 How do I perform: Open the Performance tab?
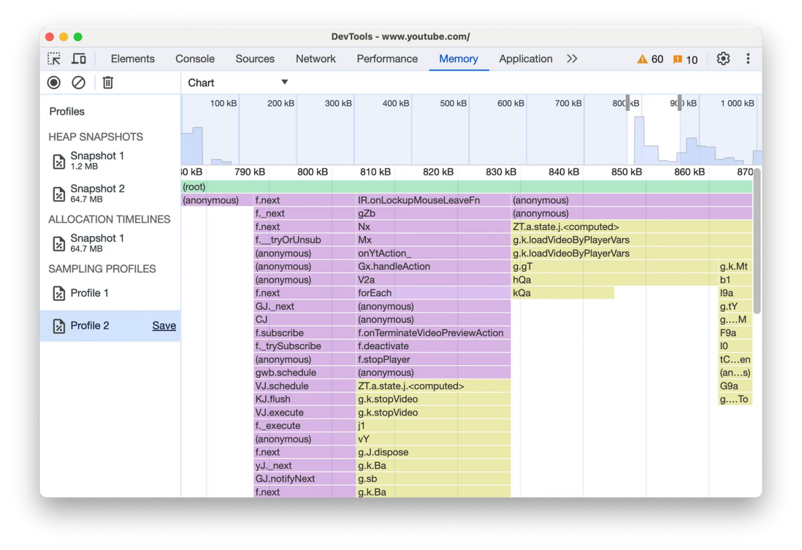point(387,59)
